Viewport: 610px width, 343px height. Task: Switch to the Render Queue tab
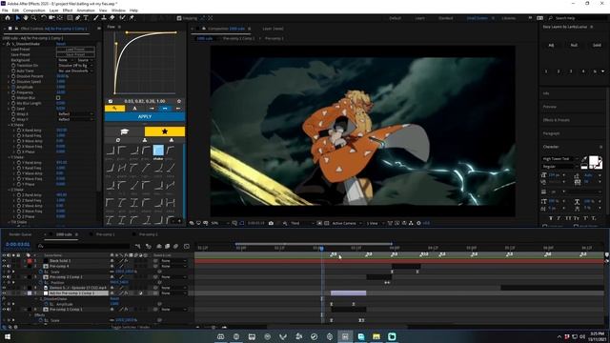(x=20, y=234)
